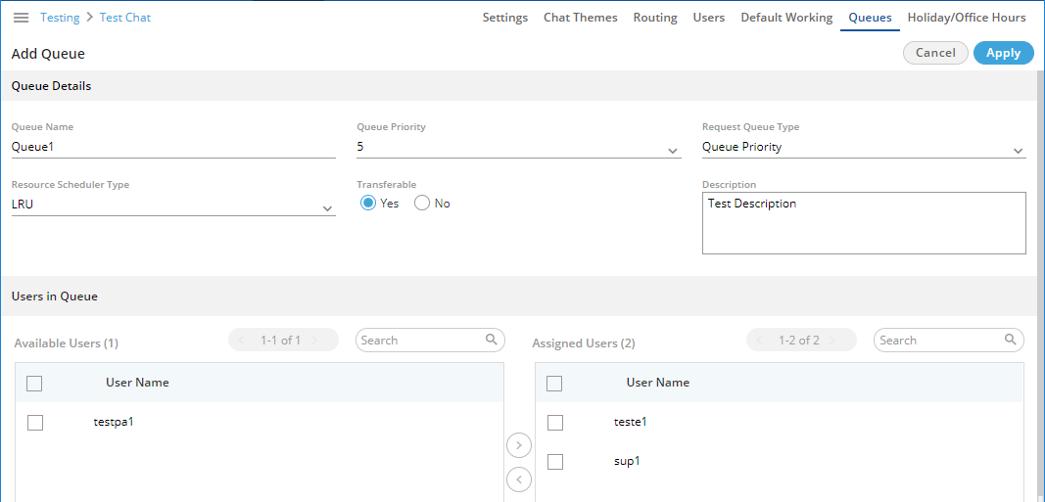Tick the checkbox for user sup1
This screenshot has width=1045, height=502.
[555, 462]
